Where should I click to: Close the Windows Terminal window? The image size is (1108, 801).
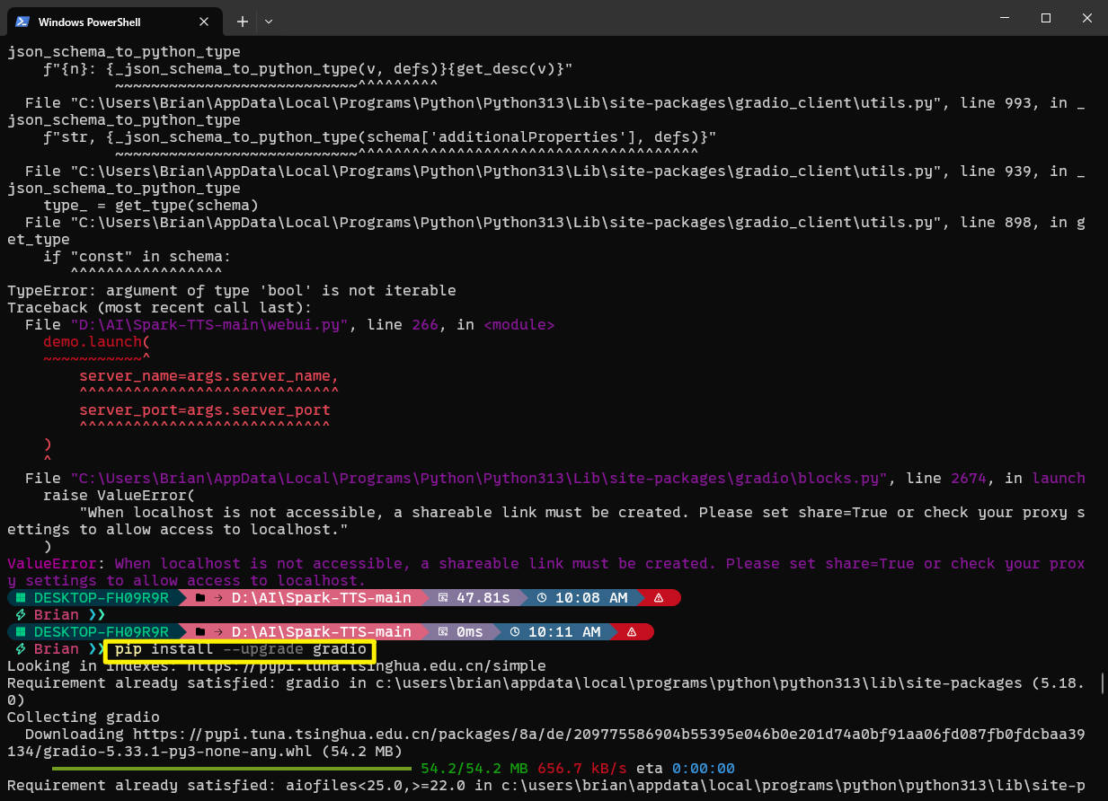[1087, 18]
